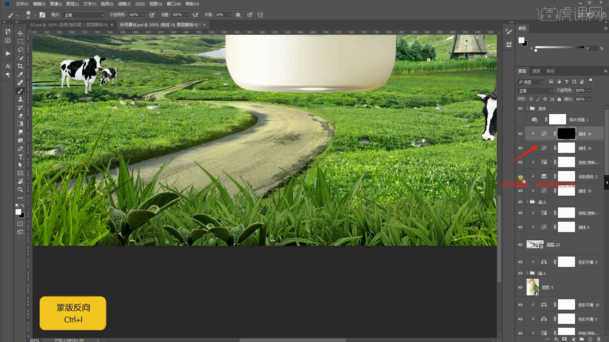
Task: Click the Change Screen Mode icon
Action: pos(20,232)
